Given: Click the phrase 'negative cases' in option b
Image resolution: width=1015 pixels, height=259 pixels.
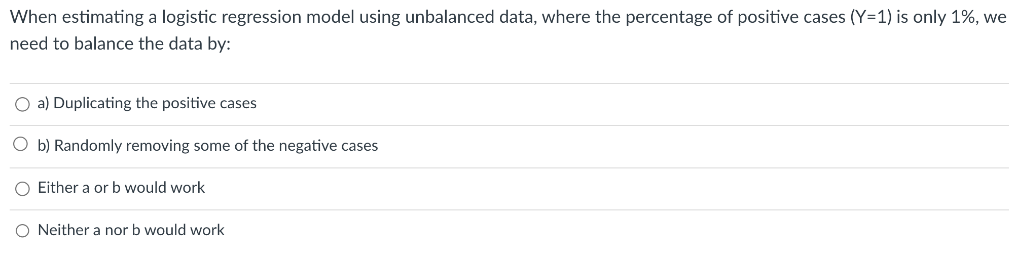Looking at the screenshot, I should 329,146.
